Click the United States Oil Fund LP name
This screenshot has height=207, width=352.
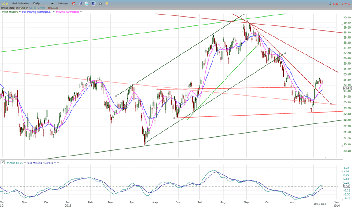pyautogui.click(x=15, y=8)
